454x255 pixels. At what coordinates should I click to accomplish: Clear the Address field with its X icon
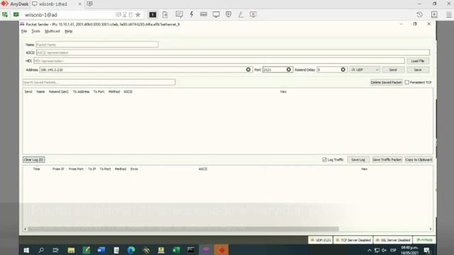pos(248,69)
